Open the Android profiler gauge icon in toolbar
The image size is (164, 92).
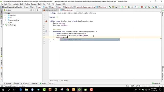tap(135, 7)
